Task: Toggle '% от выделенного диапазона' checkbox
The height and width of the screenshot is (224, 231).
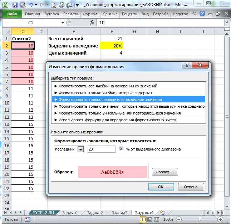Action: click(121, 149)
